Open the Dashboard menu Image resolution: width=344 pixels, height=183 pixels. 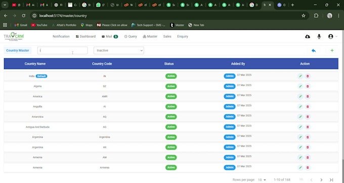click(86, 36)
